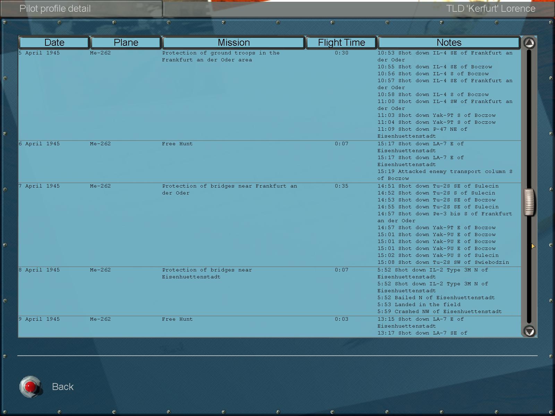
Task: Select the 7 April 1945 date entry
Action: point(39,186)
